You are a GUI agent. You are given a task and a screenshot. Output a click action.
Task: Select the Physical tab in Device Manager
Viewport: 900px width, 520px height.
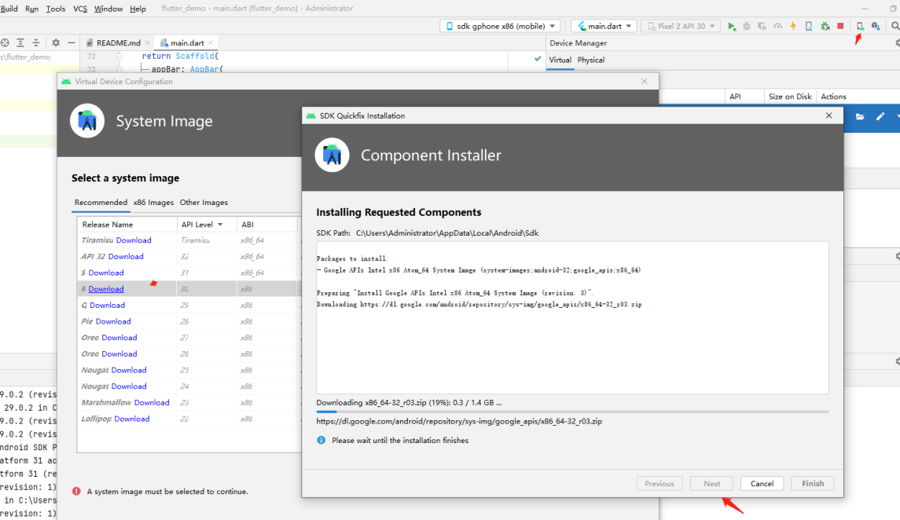point(590,60)
